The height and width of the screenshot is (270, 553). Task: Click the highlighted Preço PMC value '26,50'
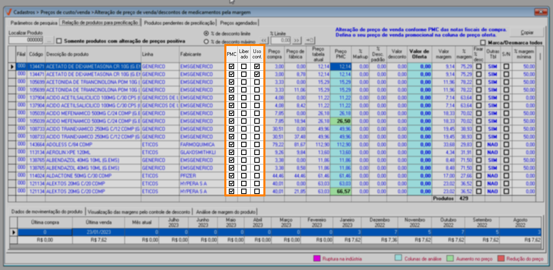click(x=341, y=121)
